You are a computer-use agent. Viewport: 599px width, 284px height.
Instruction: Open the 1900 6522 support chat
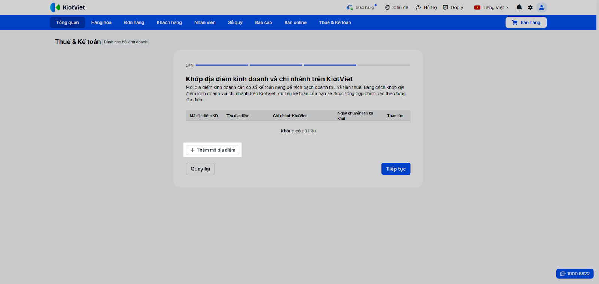(x=575, y=274)
